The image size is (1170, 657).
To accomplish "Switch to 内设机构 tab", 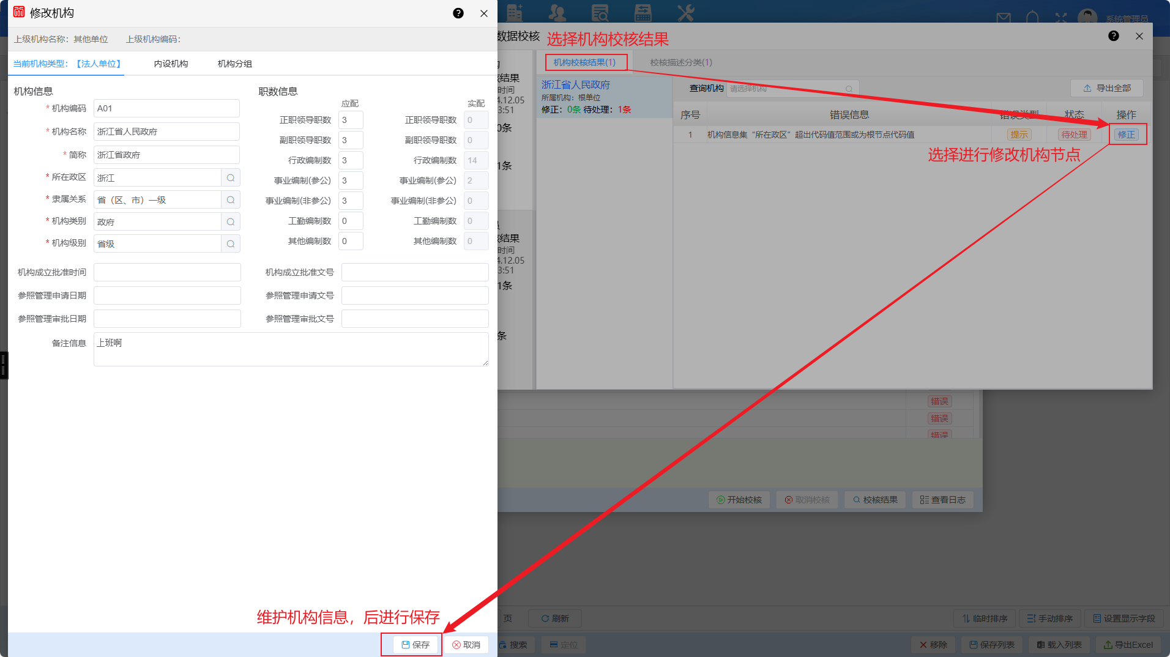I will (x=171, y=64).
